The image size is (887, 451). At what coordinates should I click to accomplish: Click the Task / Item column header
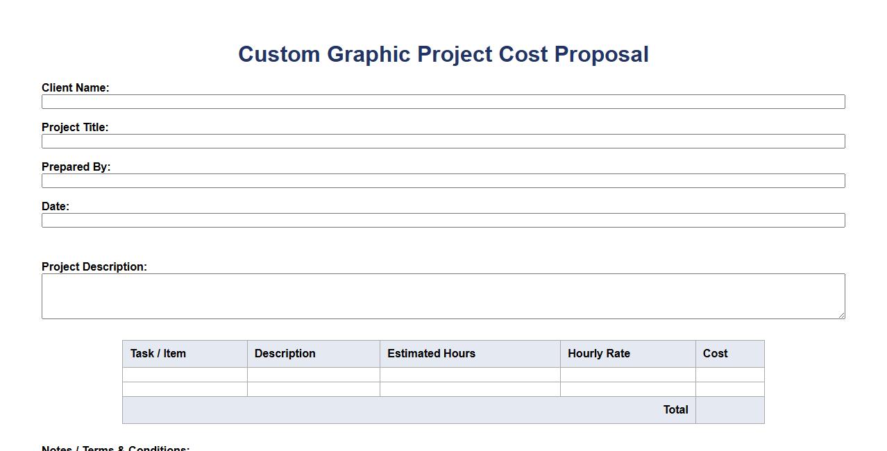pos(158,354)
